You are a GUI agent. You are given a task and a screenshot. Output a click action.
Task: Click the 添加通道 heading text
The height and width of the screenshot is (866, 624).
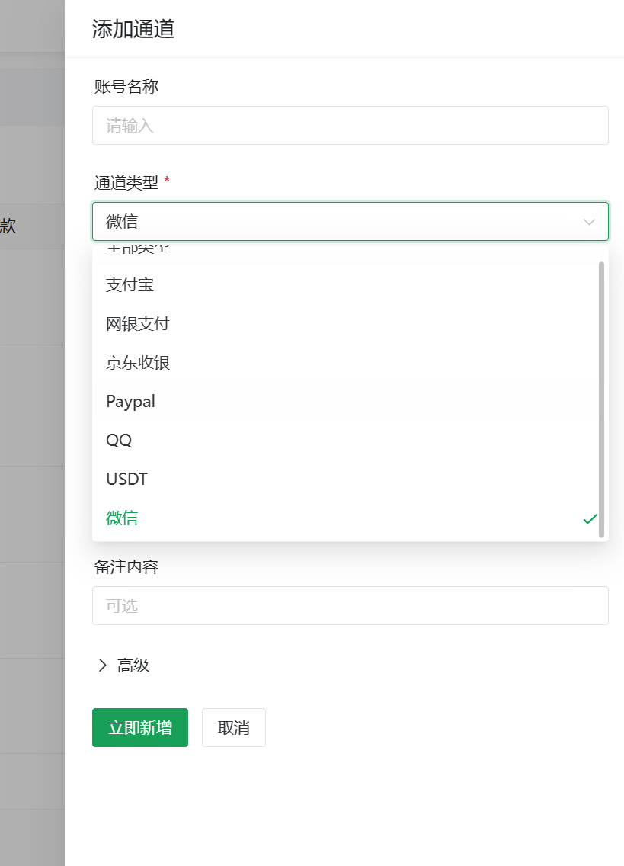133,29
